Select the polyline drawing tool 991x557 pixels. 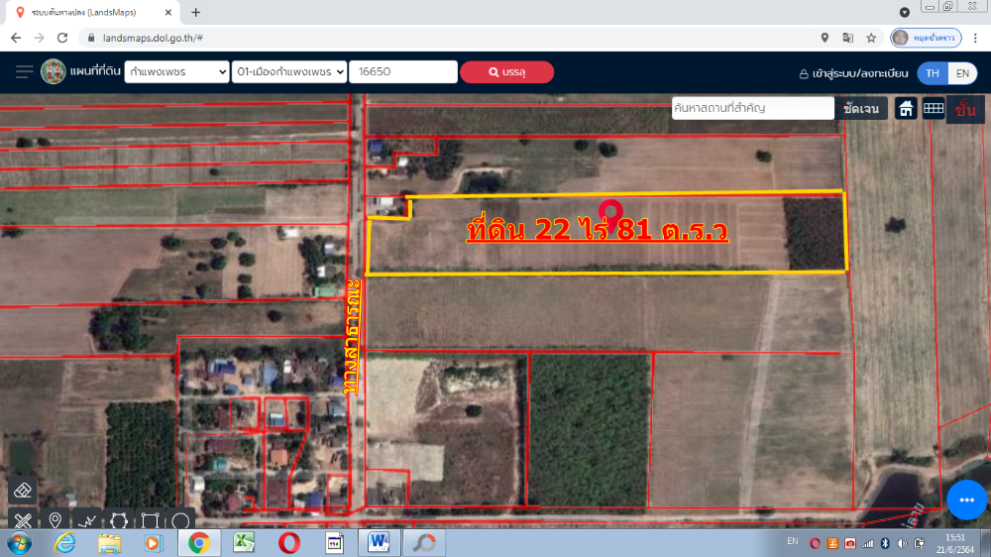pos(86,520)
